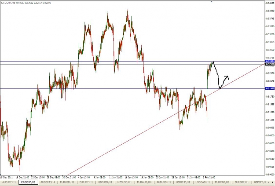
Task: Switch to the EURGBP,H1 chart tab
Action: tap(242, 182)
